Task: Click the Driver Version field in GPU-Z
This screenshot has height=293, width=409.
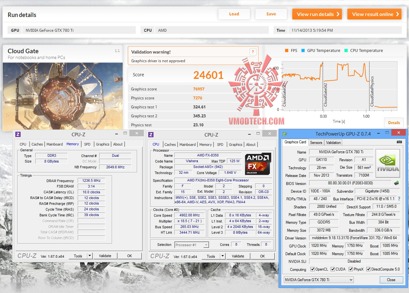Action: click(x=355, y=238)
